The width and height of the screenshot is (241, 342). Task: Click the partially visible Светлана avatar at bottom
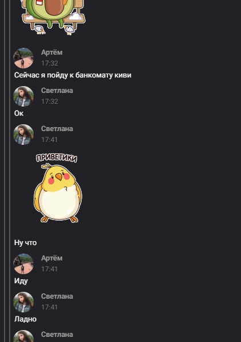coord(23,336)
